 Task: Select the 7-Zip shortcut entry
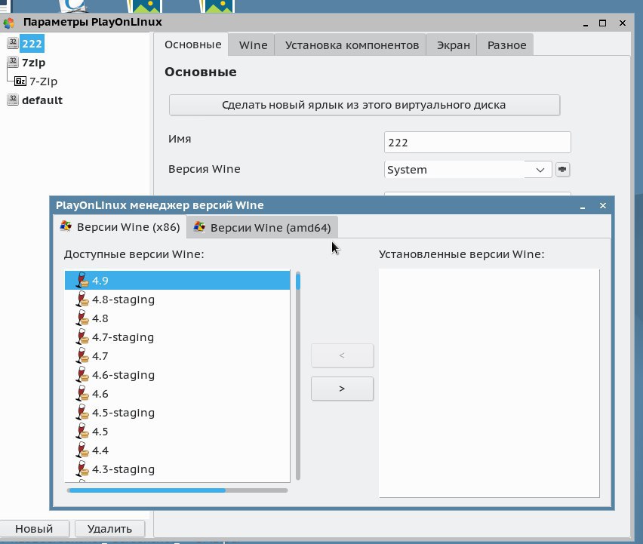pyautogui.click(x=43, y=81)
